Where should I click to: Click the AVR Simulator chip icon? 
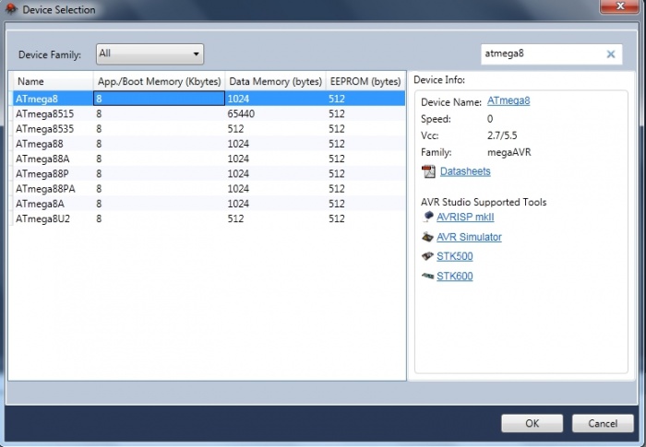click(x=427, y=237)
